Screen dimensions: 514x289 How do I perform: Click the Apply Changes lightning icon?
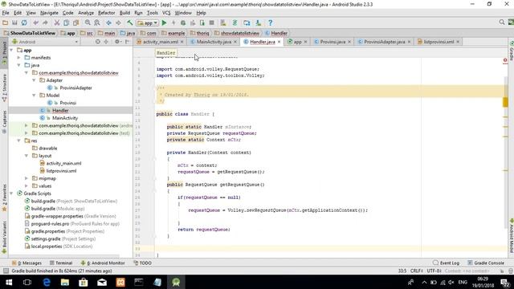coord(173,22)
